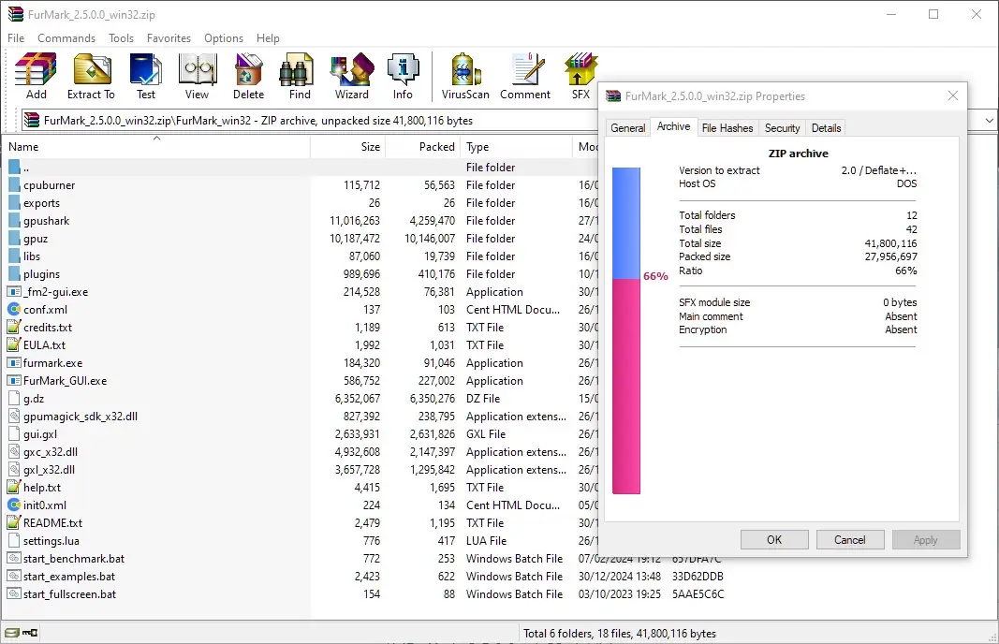Select the cpuburner folder icon
Viewport: 999px width, 644px height.
pos(14,185)
